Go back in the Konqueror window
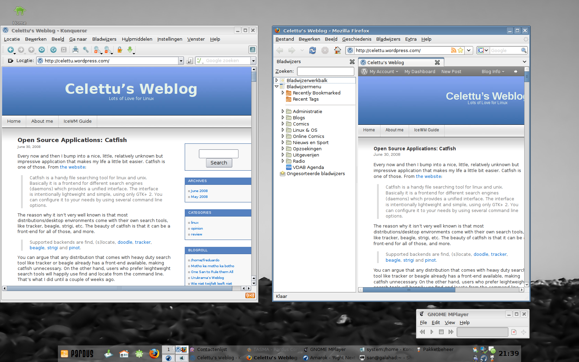 pos(11,50)
